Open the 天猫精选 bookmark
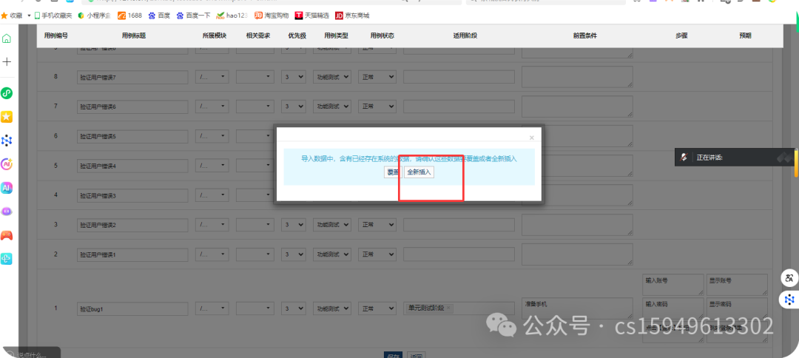The width and height of the screenshot is (799, 358). [312, 16]
